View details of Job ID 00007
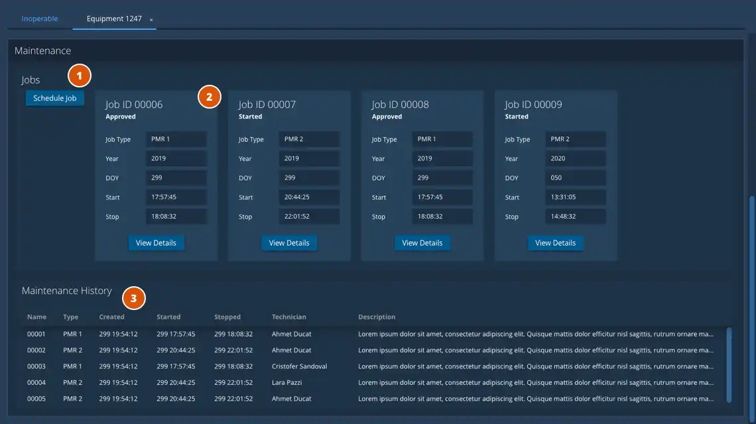Image resolution: width=756 pixels, height=424 pixels. (288, 242)
